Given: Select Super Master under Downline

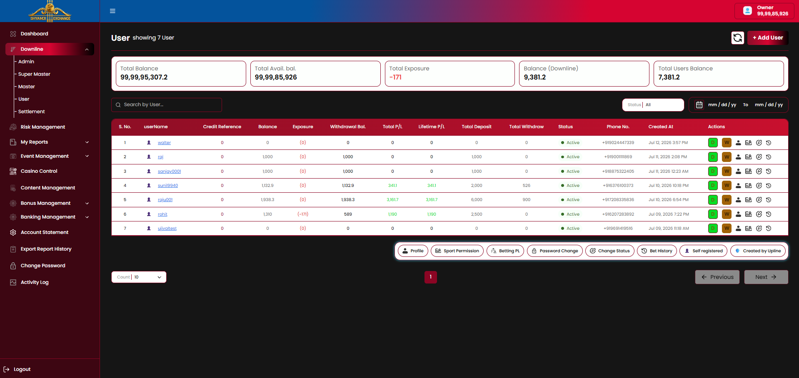Looking at the screenshot, I should tap(34, 74).
